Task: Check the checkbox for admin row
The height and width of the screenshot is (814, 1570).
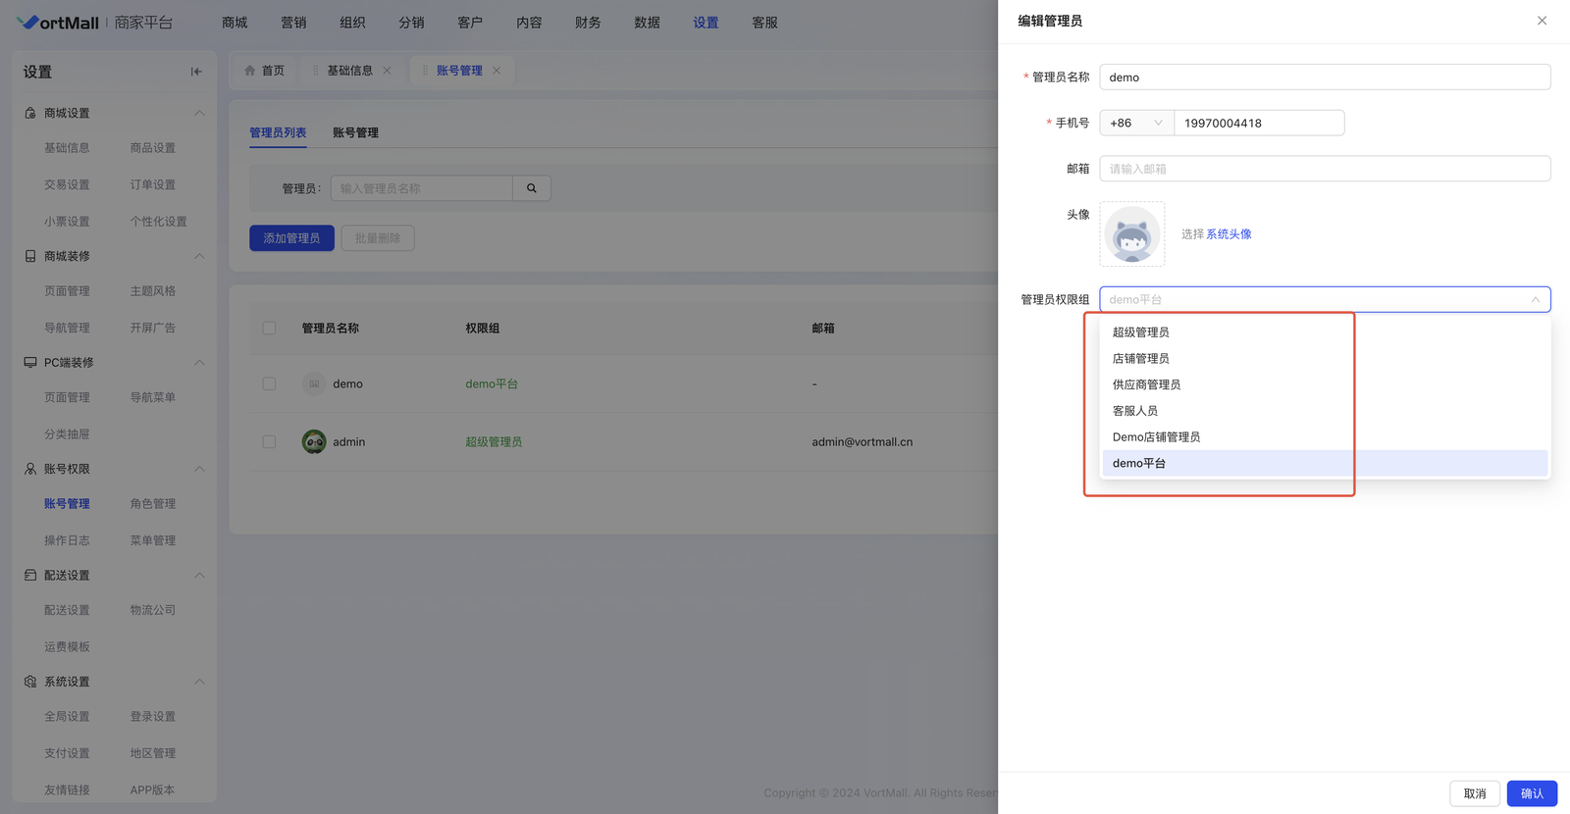Action: [269, 442]
